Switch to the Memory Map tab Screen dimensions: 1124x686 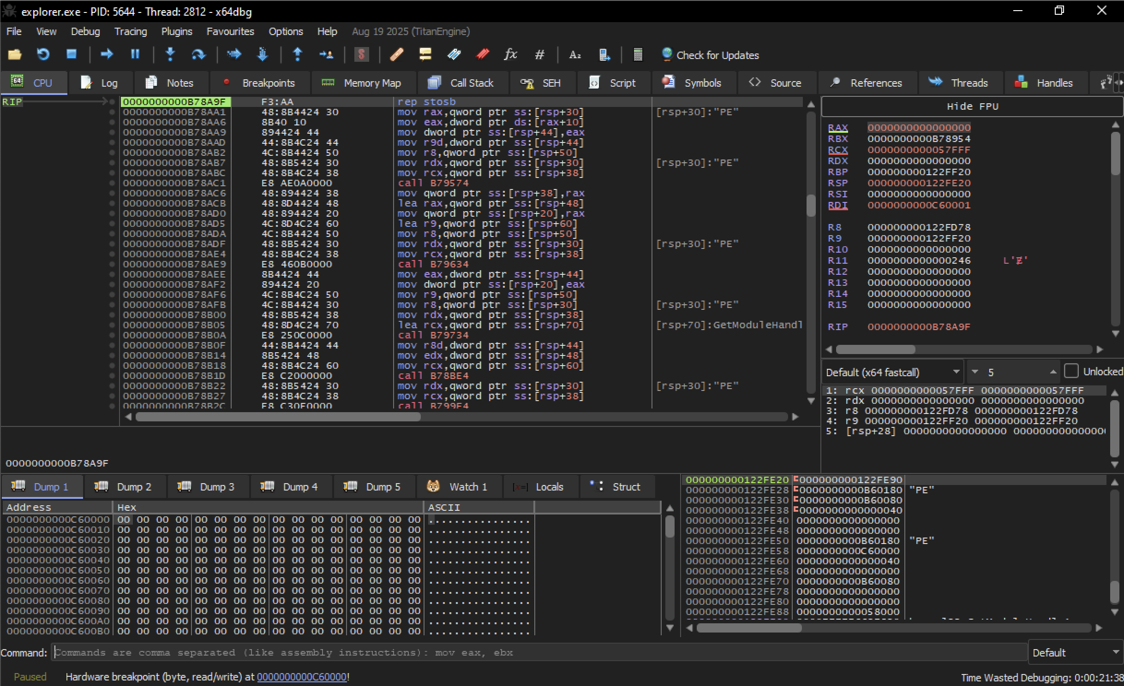point(363,83)
